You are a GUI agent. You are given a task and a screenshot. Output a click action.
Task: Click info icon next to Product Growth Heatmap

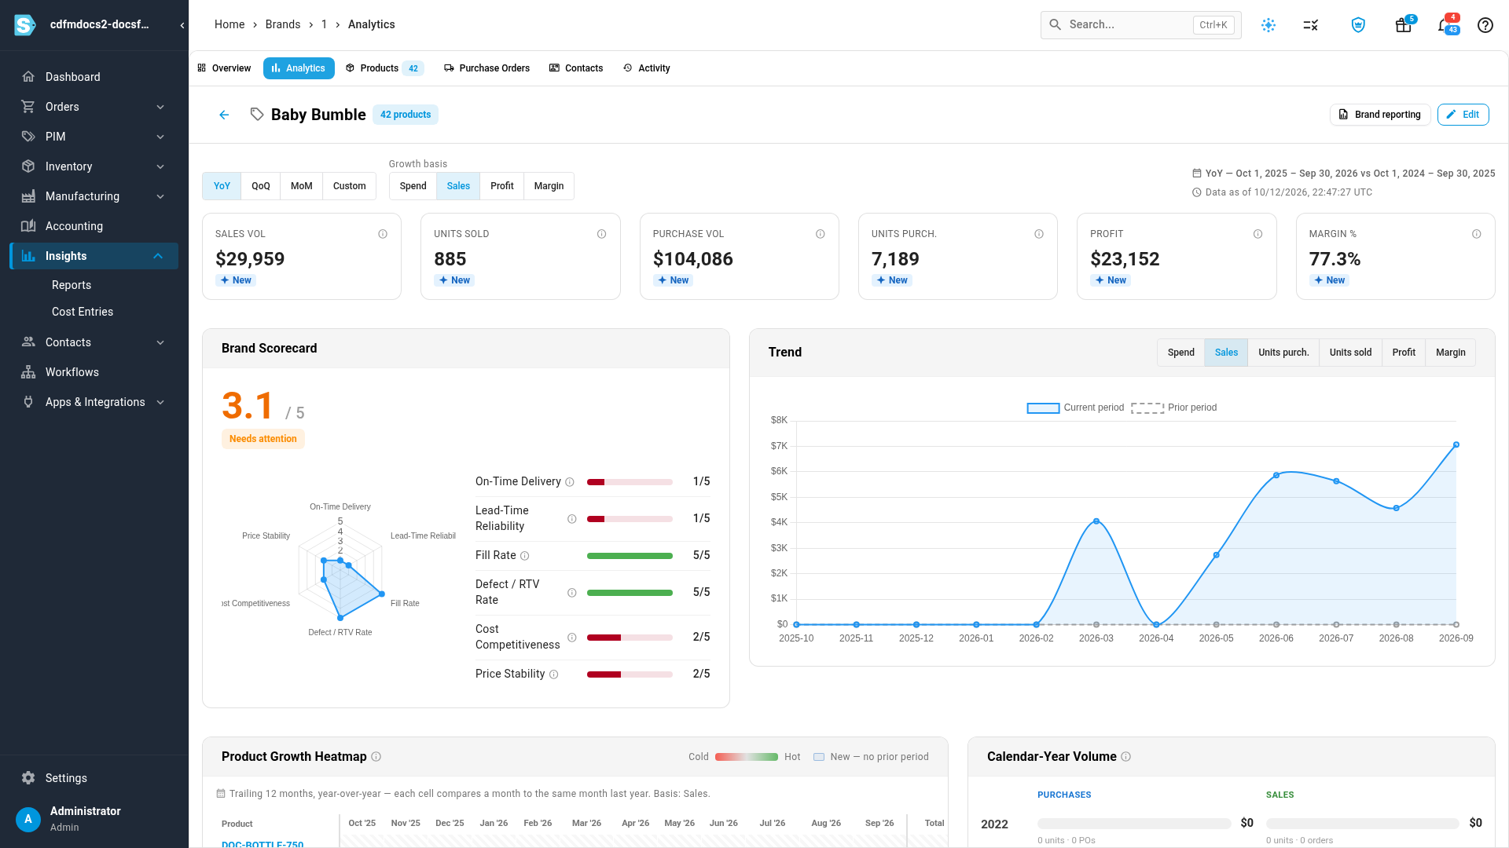point(376,757)
